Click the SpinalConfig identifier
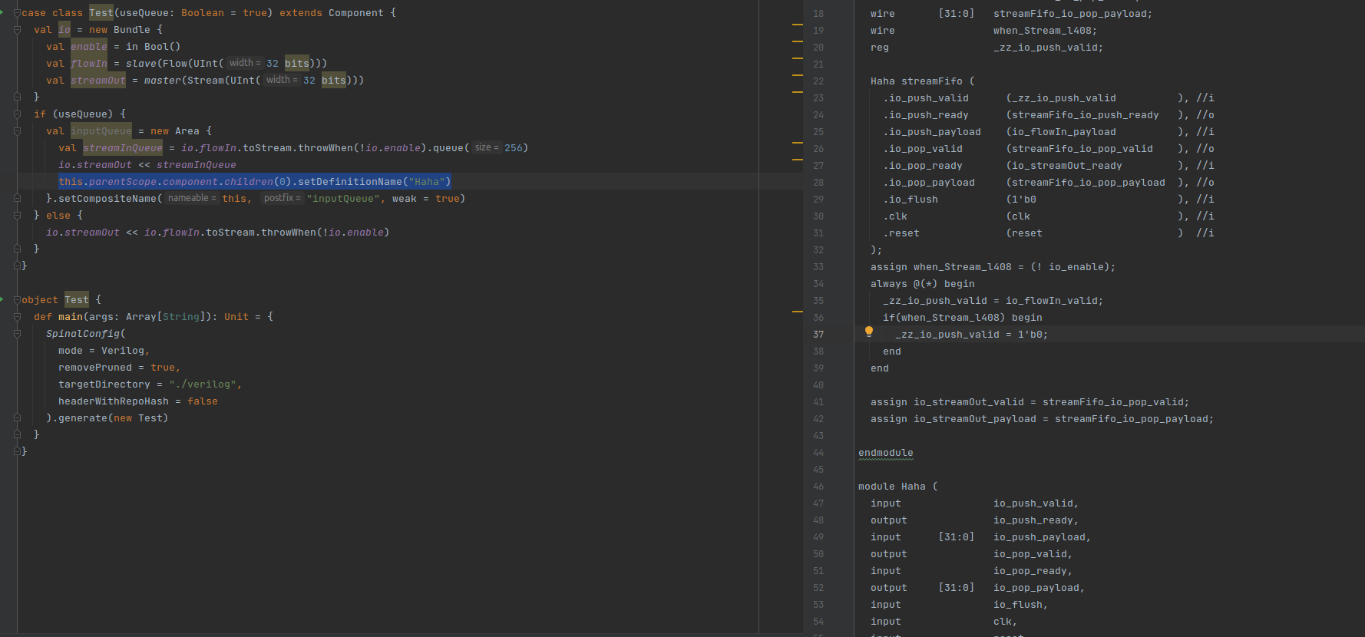 point(83,334)
